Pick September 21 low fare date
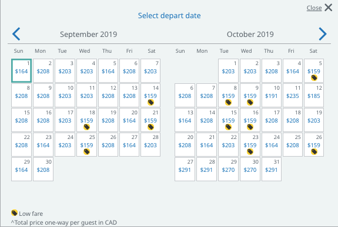 tap(150, 120)
